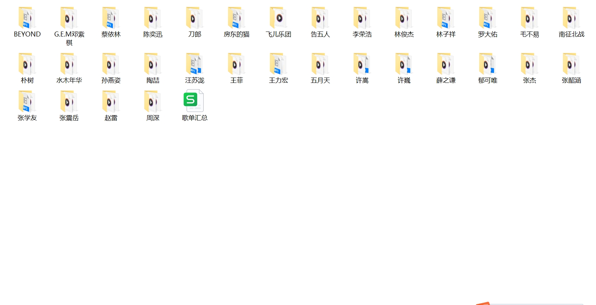This screenshot has width=596, height=305.
Task: Select the BEYOND folder icon
Action: point(27,18)
